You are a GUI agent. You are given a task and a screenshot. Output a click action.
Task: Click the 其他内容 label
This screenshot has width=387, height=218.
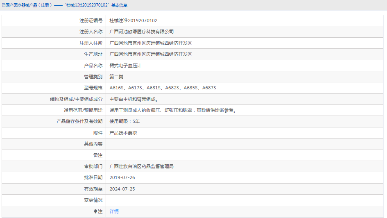tap(93, 144)
